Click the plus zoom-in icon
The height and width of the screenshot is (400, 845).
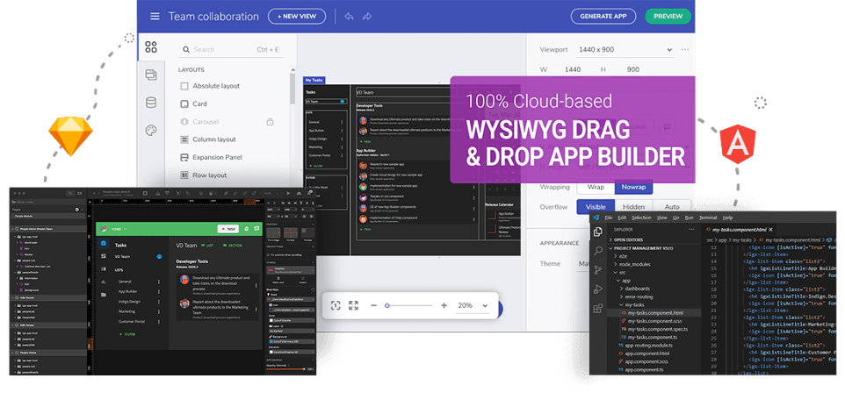444,305
